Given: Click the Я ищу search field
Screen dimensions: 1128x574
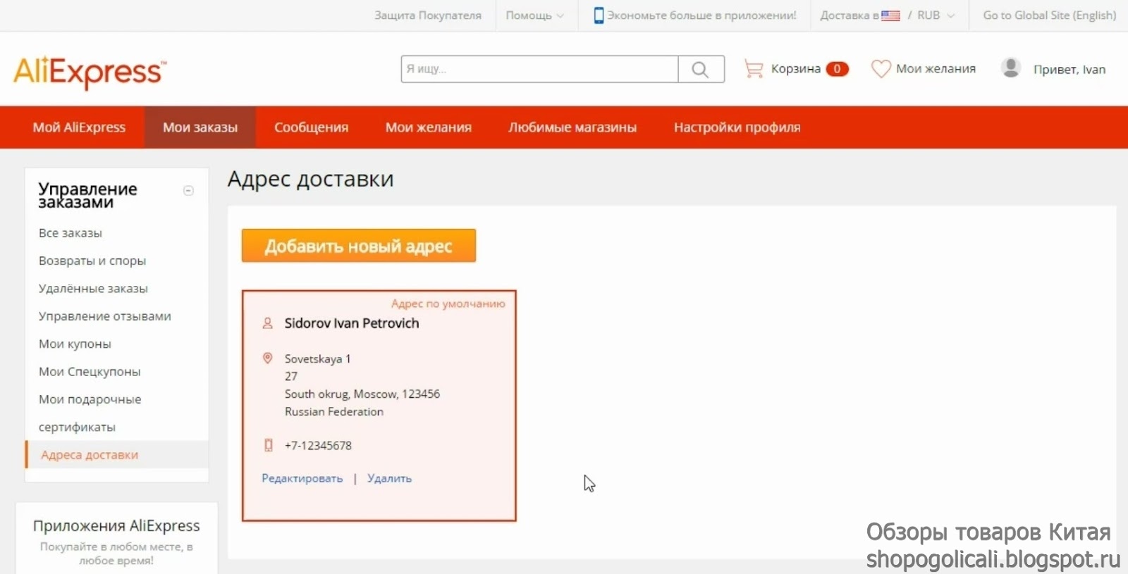Looking at the screenshot, I should (x=539, y=69).
